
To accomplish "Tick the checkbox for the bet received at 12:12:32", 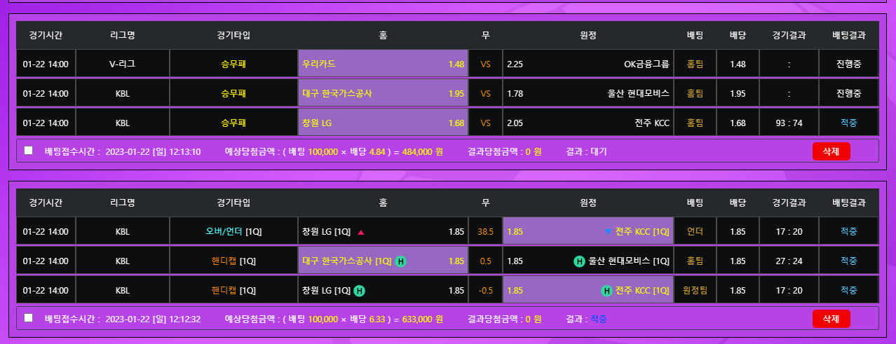I will [x=29, y=317].
